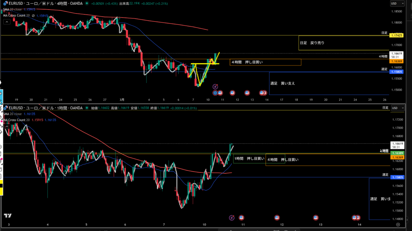412x231 pixels.
Task: Click the EURUSD flag symbol icon, upper chart
Action: click(5, 4)
